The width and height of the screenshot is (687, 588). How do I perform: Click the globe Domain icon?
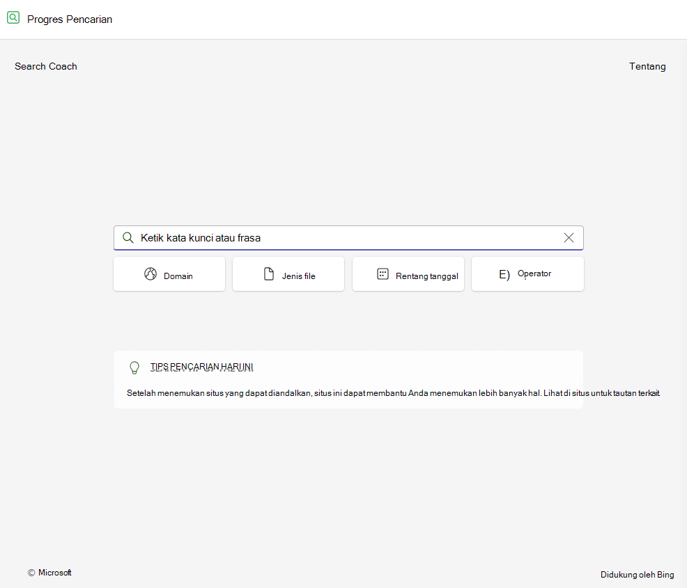tap(150, 274)
